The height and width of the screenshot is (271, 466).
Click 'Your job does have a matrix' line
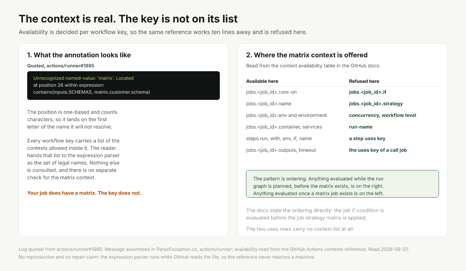coord(84,193)
